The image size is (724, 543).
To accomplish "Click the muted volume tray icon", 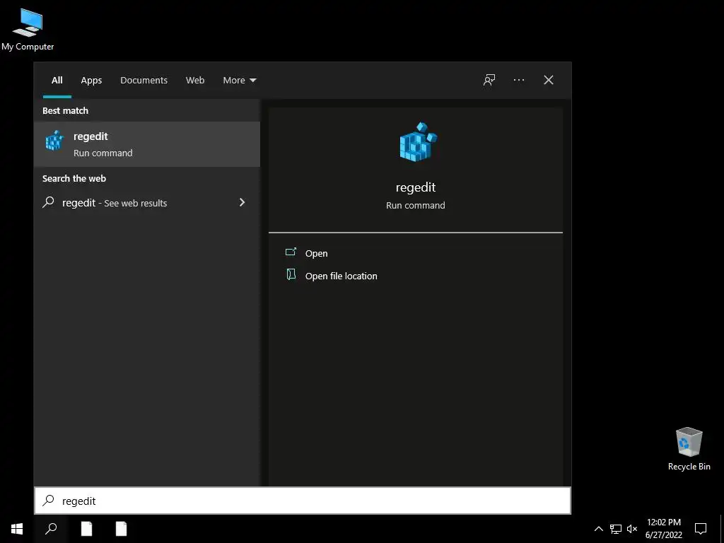I will click(631, 529).
